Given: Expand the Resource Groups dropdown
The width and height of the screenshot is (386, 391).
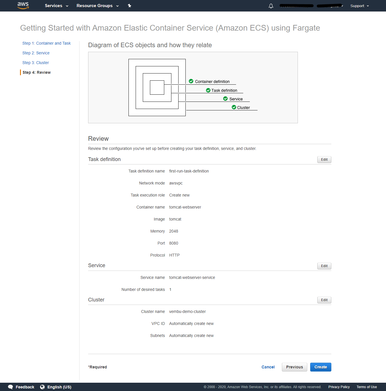Looking at the screenshot, I should click(98, 6).
